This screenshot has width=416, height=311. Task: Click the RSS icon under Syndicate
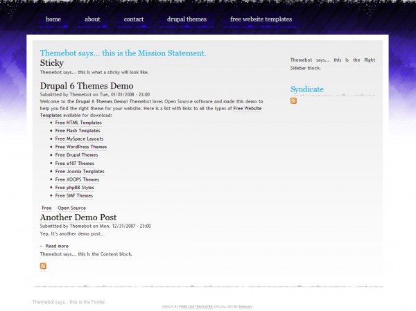click(293, 101)
